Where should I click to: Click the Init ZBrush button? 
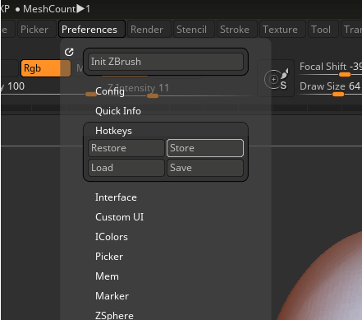point(166,62)
